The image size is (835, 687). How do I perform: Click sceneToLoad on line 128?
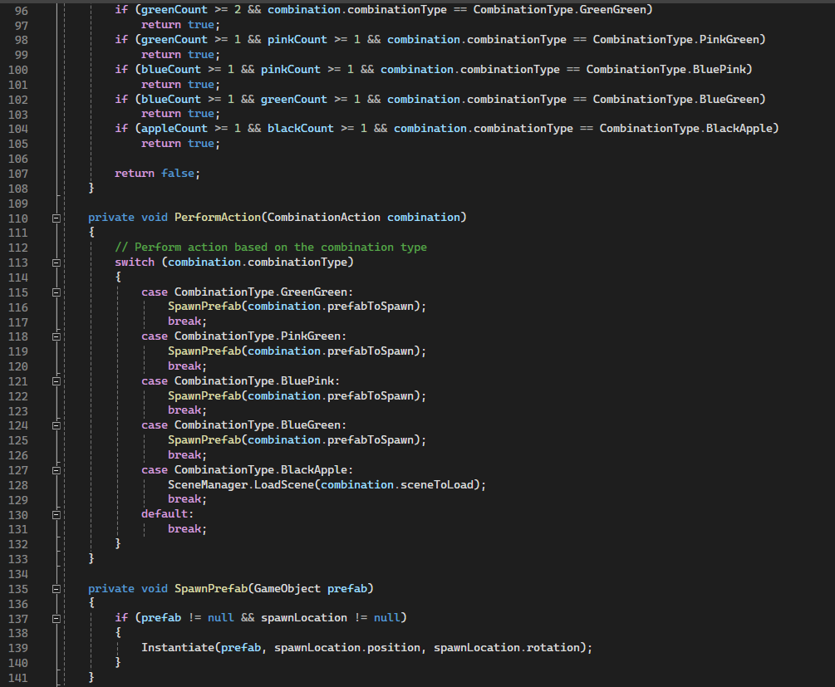[x=437, y=484]
